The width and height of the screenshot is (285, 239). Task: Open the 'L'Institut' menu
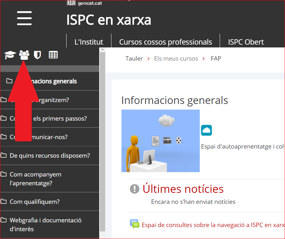[x=89, y=41]
